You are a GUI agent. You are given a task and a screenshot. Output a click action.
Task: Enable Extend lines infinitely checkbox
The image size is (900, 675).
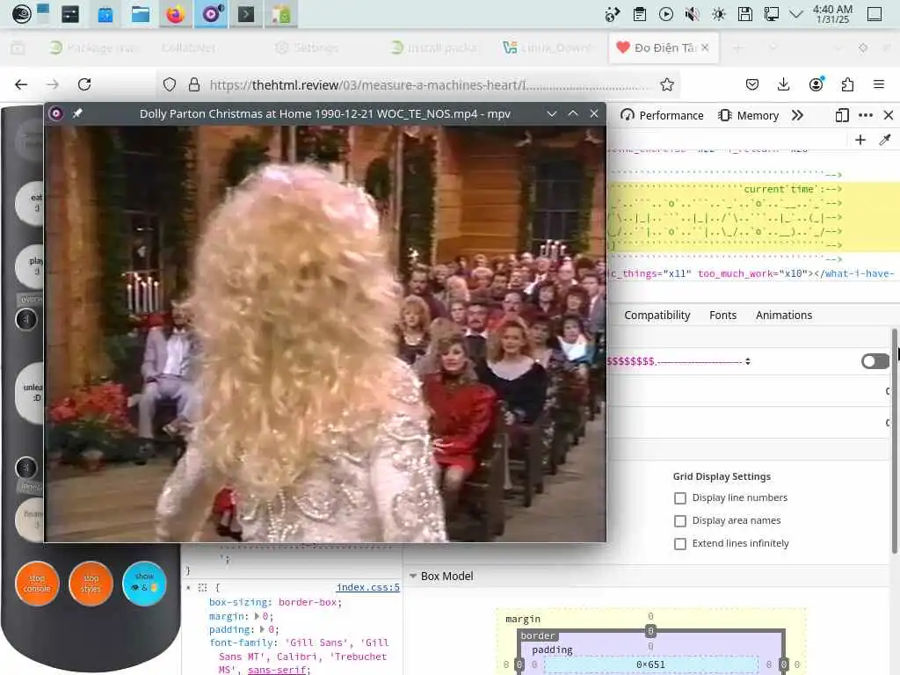click(x=680, y=544)
